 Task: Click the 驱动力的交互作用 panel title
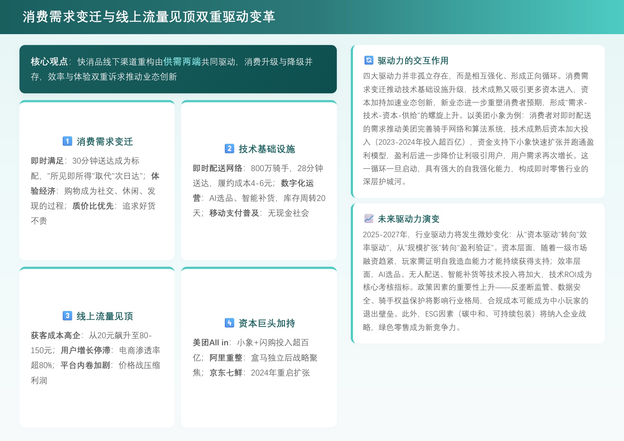coord(413,60)
